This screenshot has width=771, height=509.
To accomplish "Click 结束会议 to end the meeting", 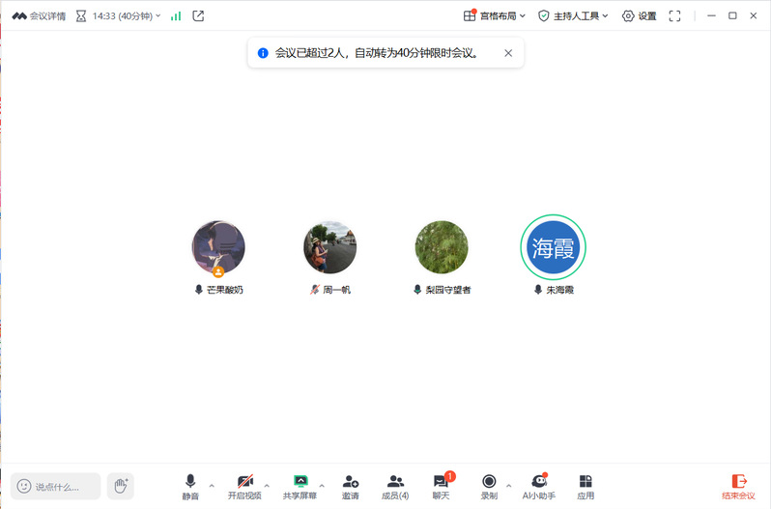I will click(x=739, y=486).
